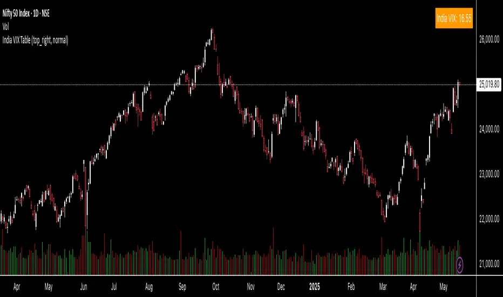Viewport: 503px width, 297px height.
Task: Click the Jul label on time axis
Action: point(114,287)
